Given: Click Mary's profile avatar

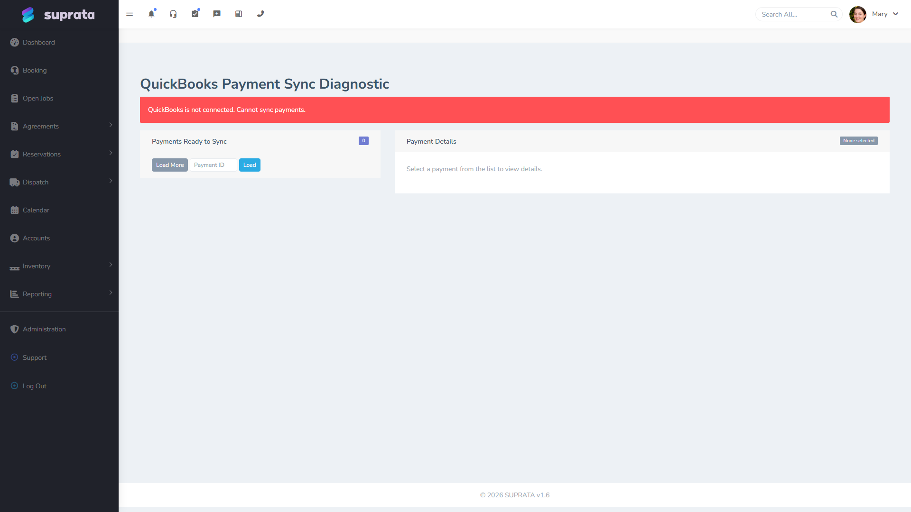Looking at the screenshot, I should tap(858, 14).
